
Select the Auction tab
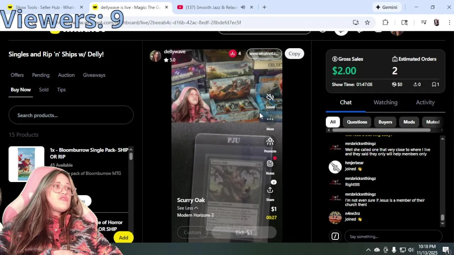click(x=66, y=75)
